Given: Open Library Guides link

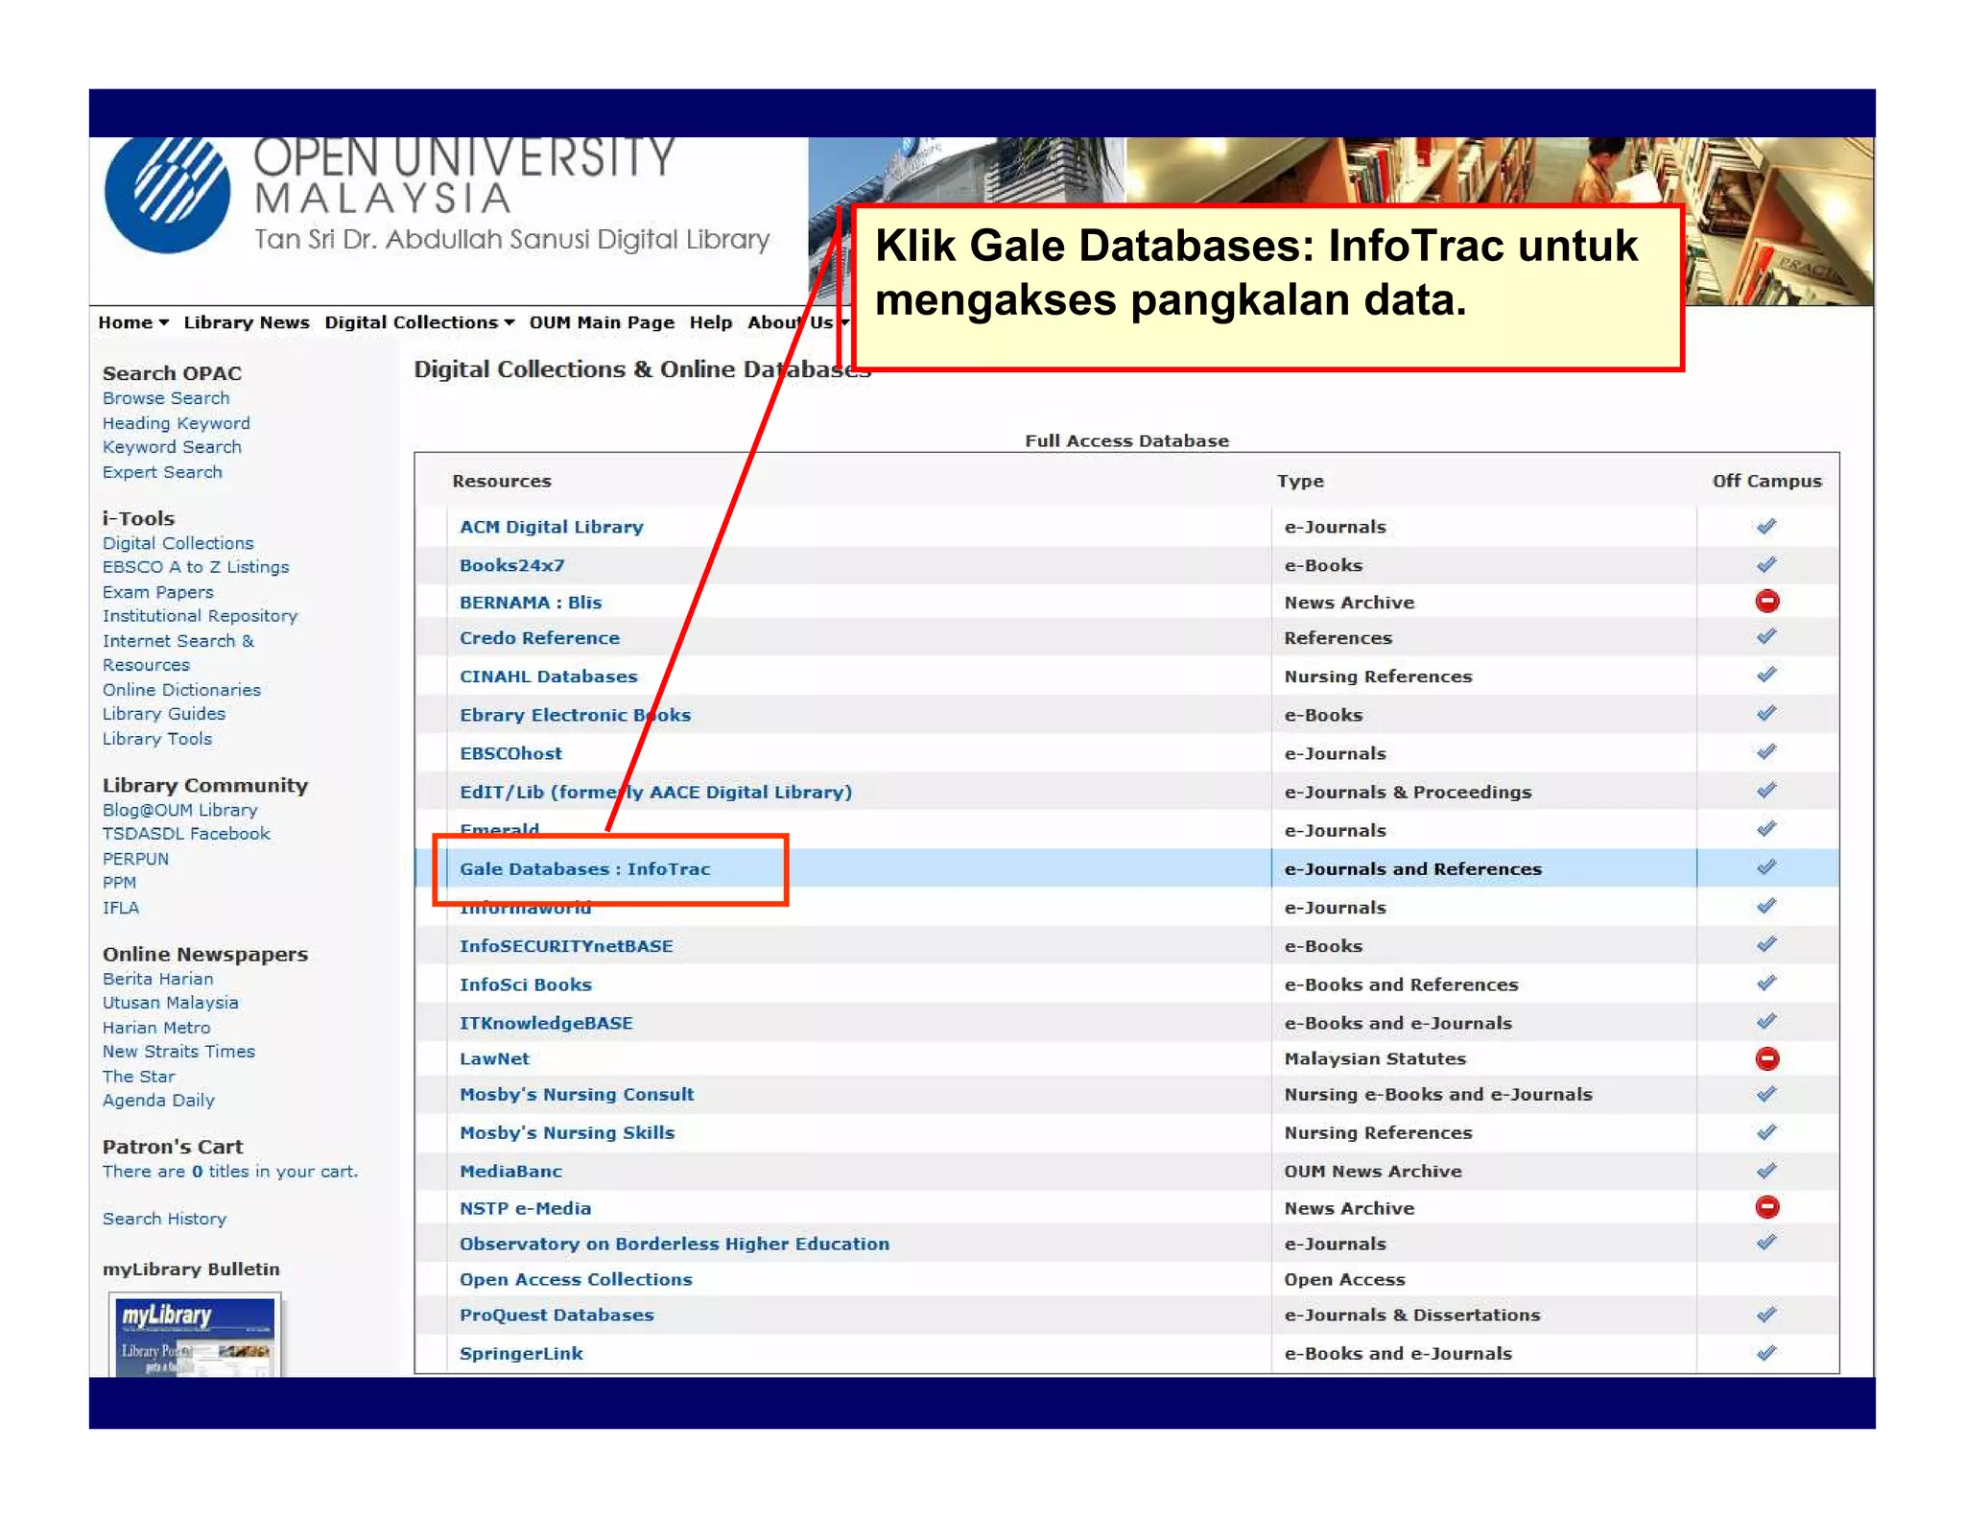Looking at the screenshot, I should (164, 714).
